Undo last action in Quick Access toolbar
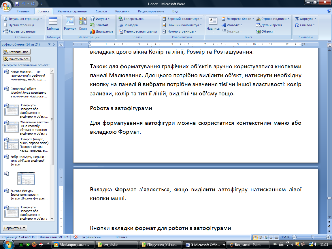The width and height of the screenshot is (332, 249). pos(24,3)
